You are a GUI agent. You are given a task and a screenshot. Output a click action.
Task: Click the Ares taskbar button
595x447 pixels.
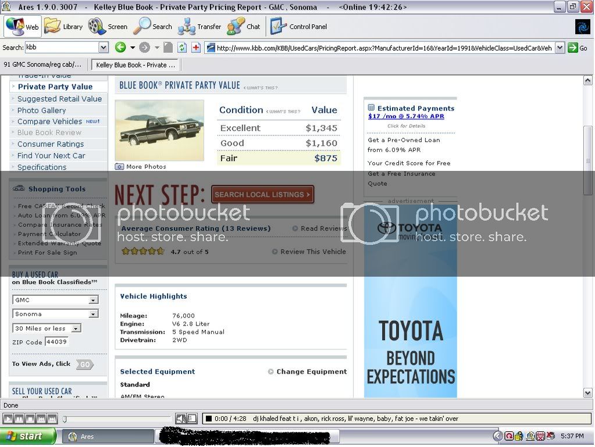pos(108,437)
